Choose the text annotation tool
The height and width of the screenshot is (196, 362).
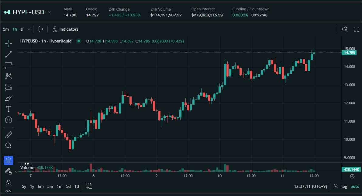click(x=9, y=109)
